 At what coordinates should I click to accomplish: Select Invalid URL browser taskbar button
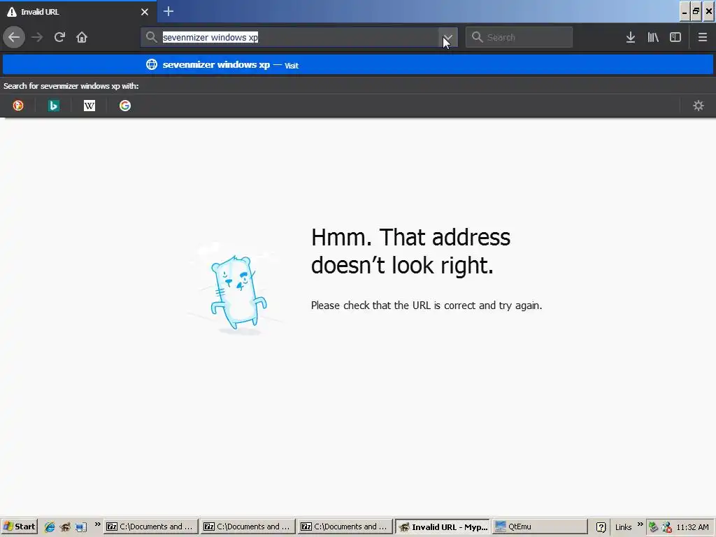click(x=443, y=527)
